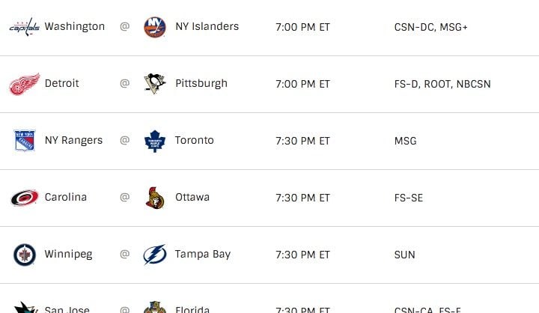Click the San Jose Sharks logo

point(25,307)
